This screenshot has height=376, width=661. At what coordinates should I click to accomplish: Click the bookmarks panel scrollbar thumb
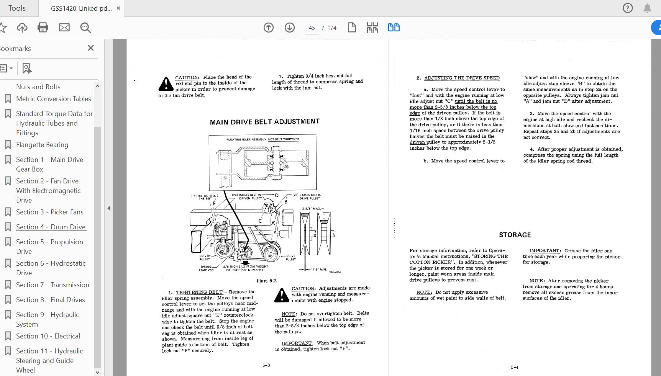click(97, 247)
